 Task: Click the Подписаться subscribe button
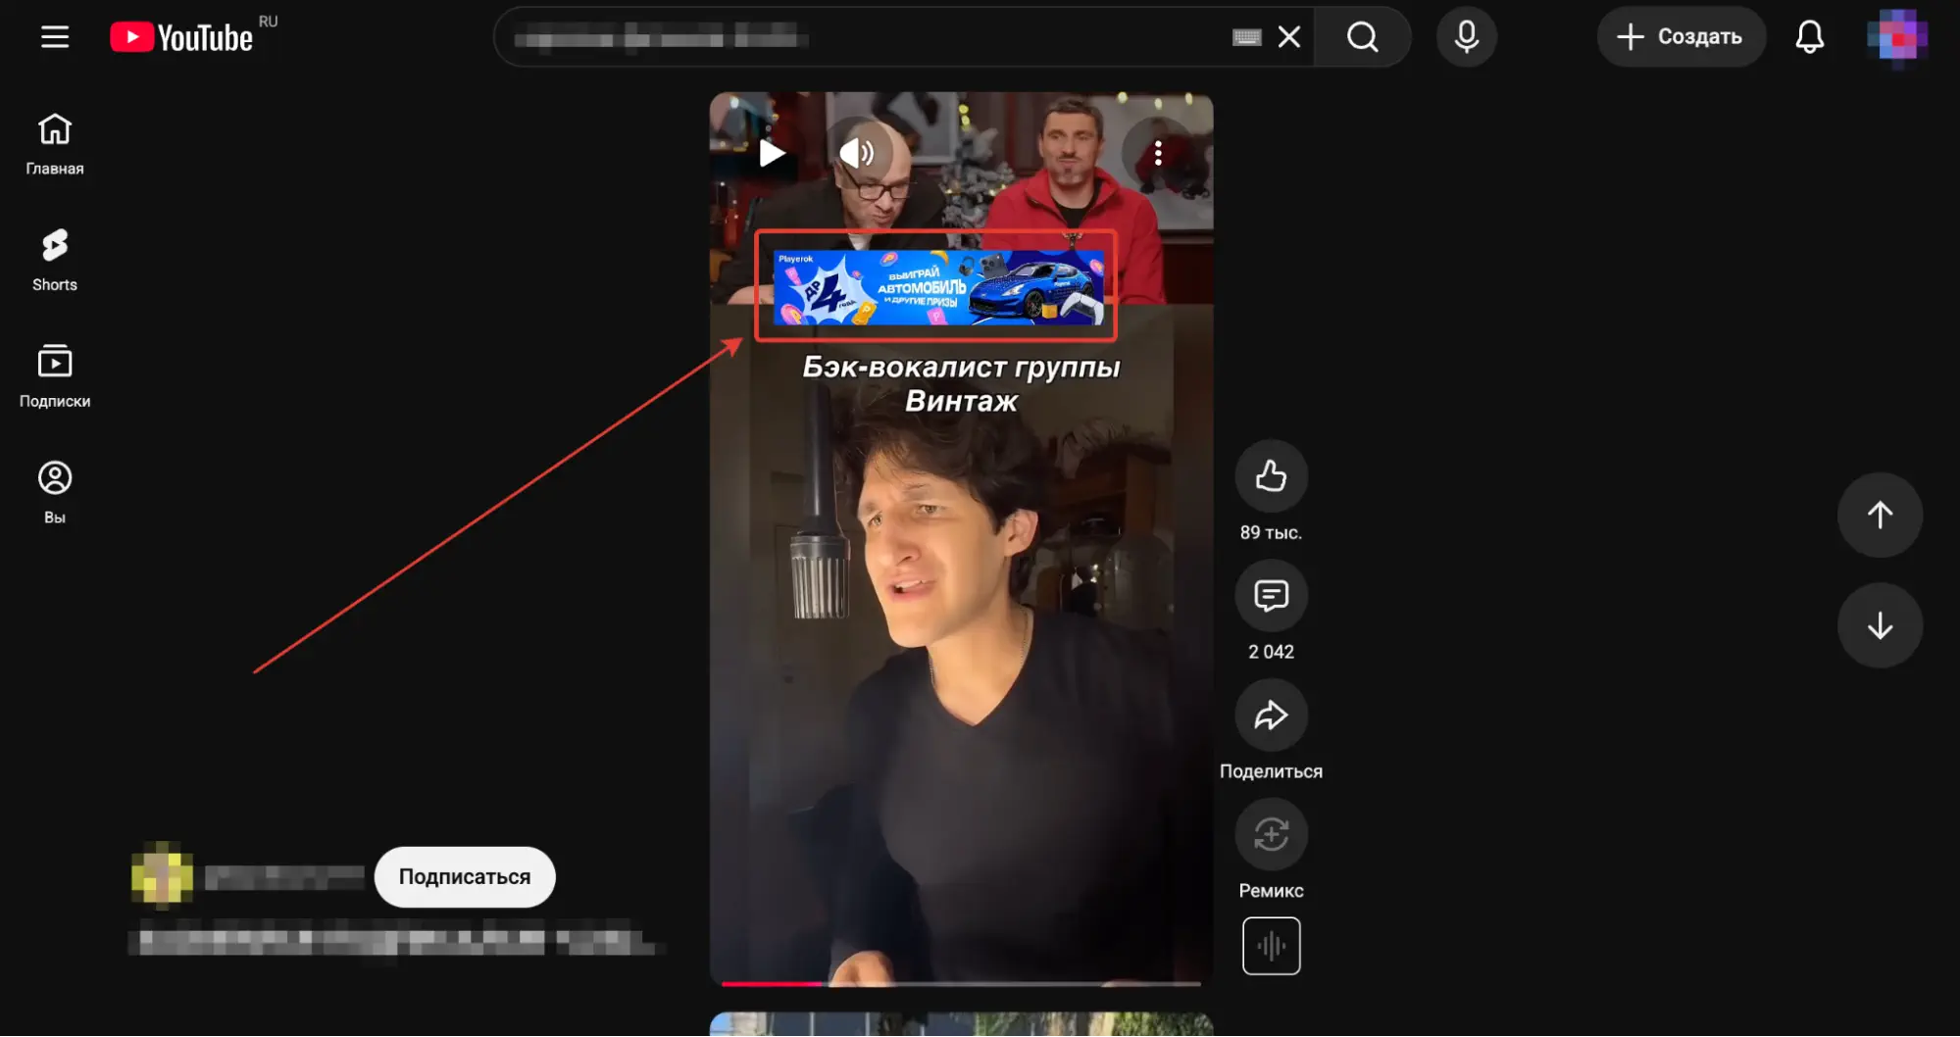pos(465,877)
